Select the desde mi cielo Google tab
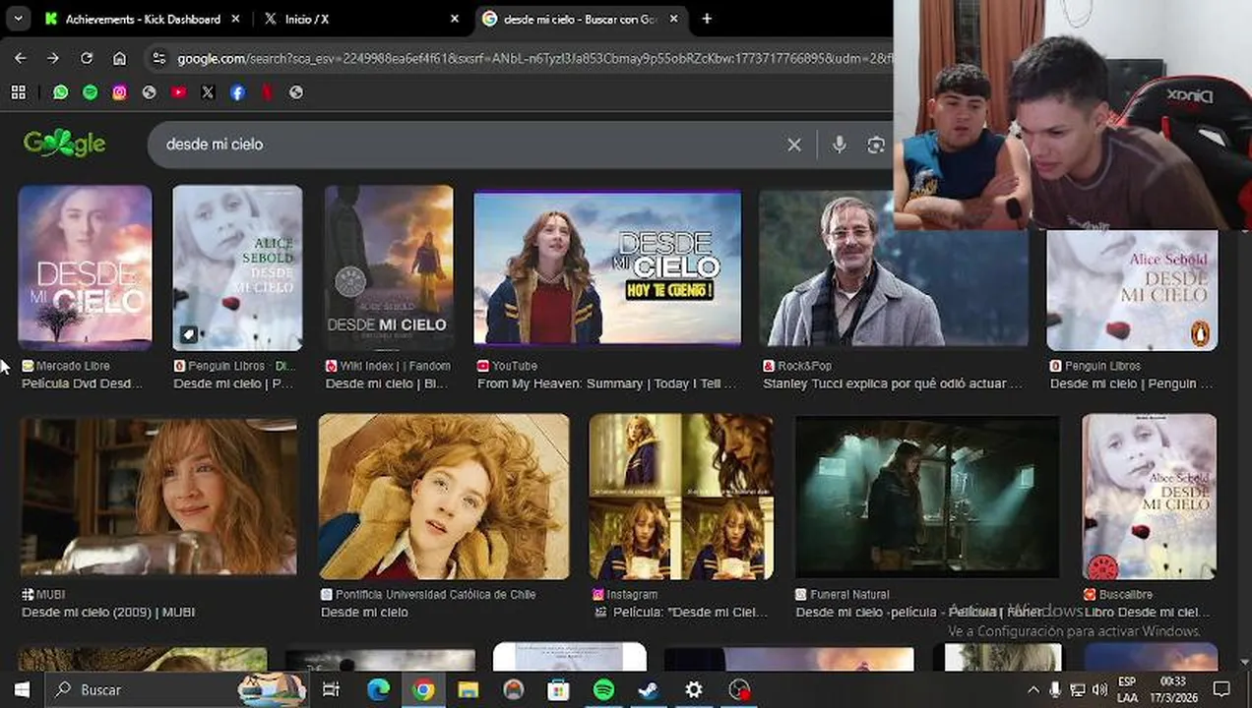Viewport: 1252px width, 708px height. point(581,19)
